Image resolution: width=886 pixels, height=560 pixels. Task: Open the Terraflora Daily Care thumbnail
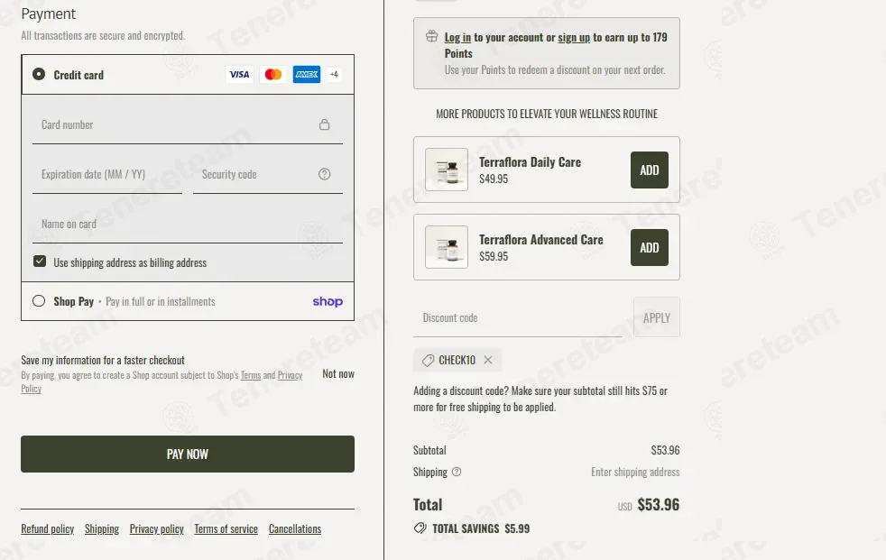click(x=447, y=170)
